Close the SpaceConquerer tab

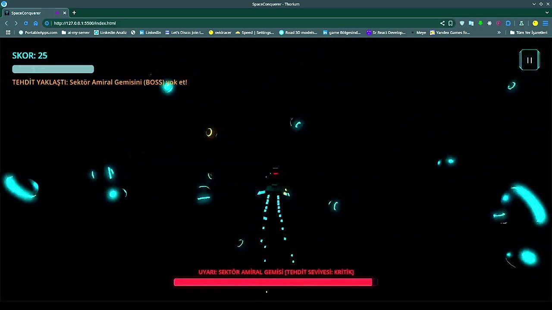pos(65,13)
